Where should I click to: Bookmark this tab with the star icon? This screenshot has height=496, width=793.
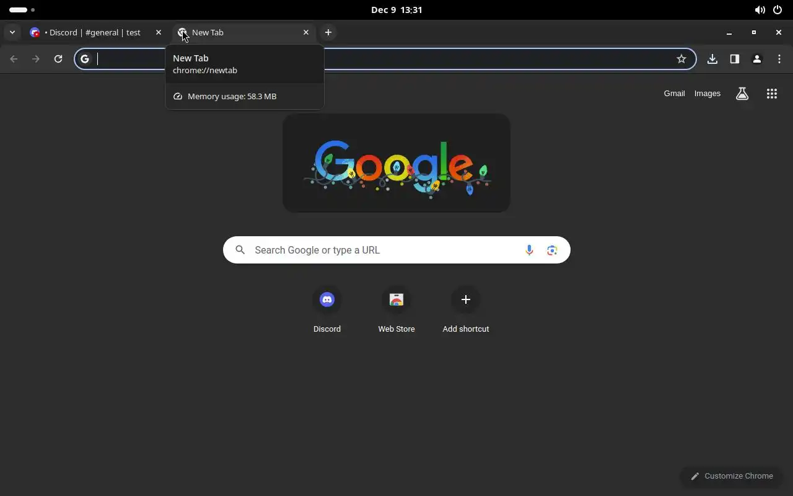[681, 59]
